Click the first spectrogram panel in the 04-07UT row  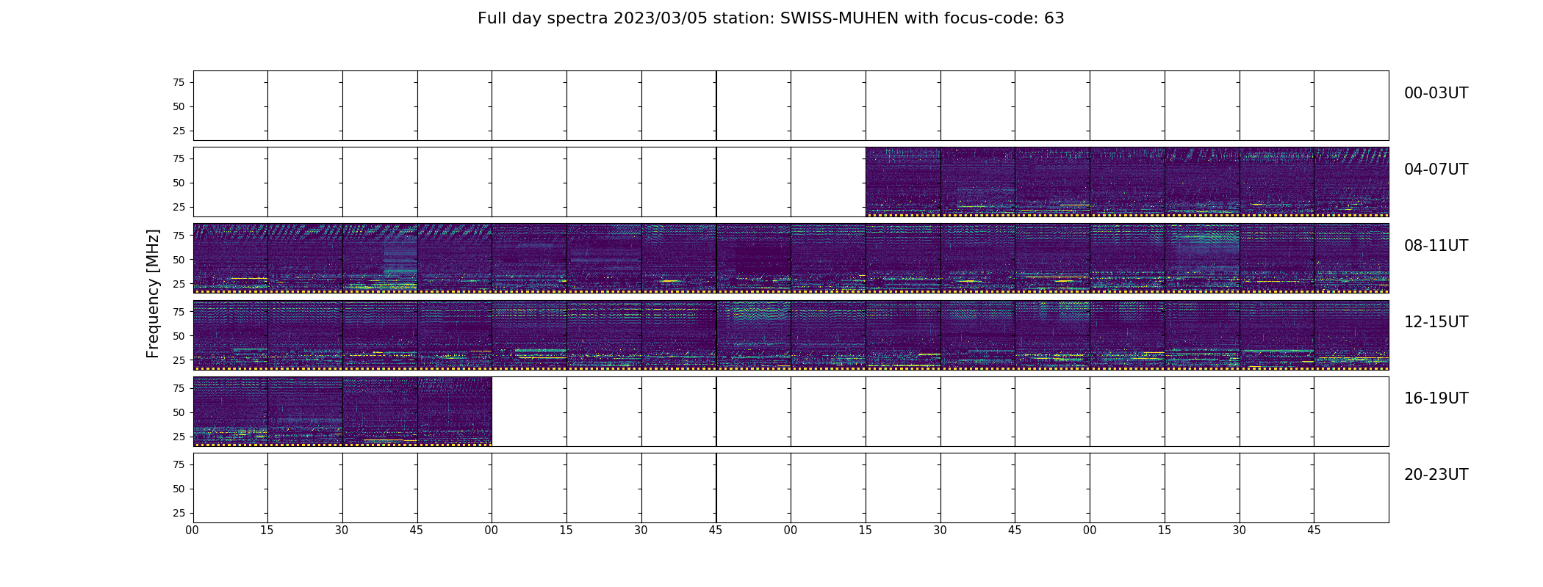(x=903, y=182)
